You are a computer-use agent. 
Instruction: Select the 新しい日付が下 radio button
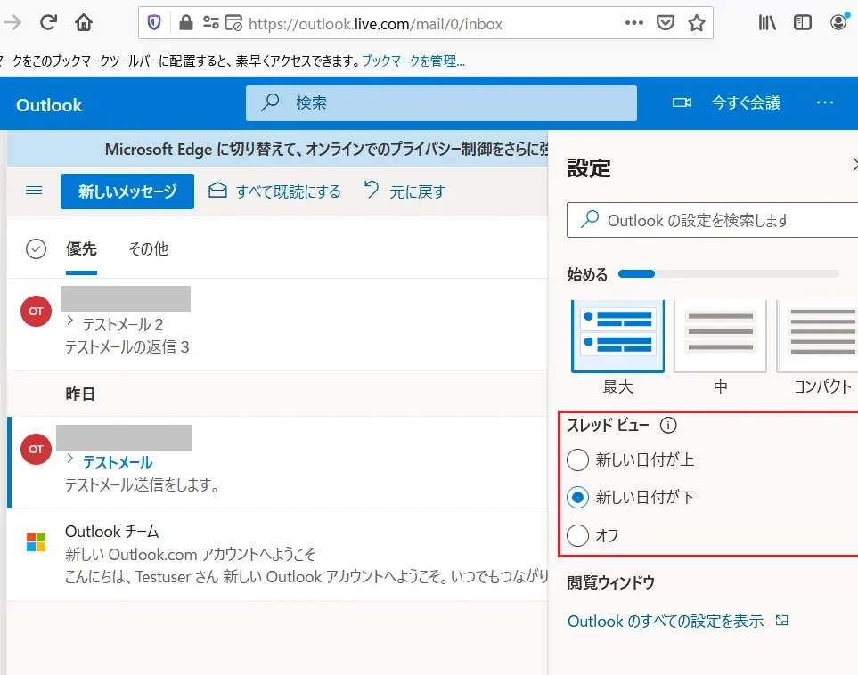pos(578,497)
